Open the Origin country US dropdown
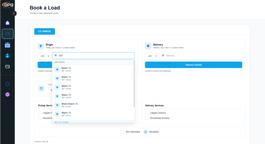 click(44, 56)
